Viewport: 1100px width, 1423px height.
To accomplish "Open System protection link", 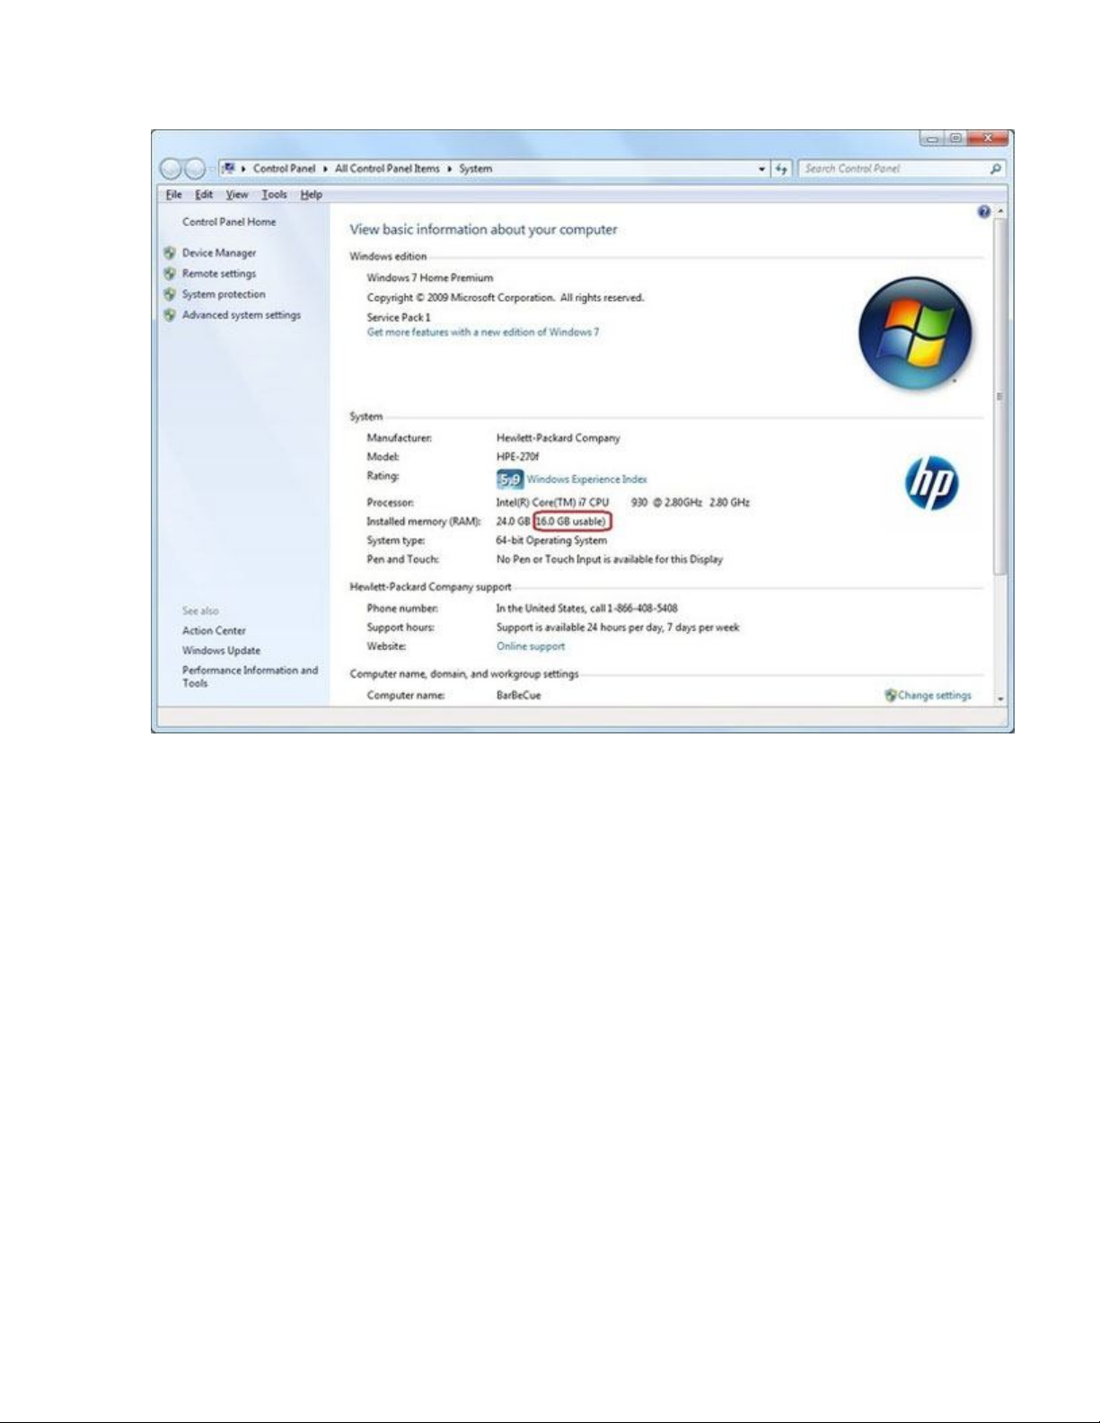I will 224,294.
